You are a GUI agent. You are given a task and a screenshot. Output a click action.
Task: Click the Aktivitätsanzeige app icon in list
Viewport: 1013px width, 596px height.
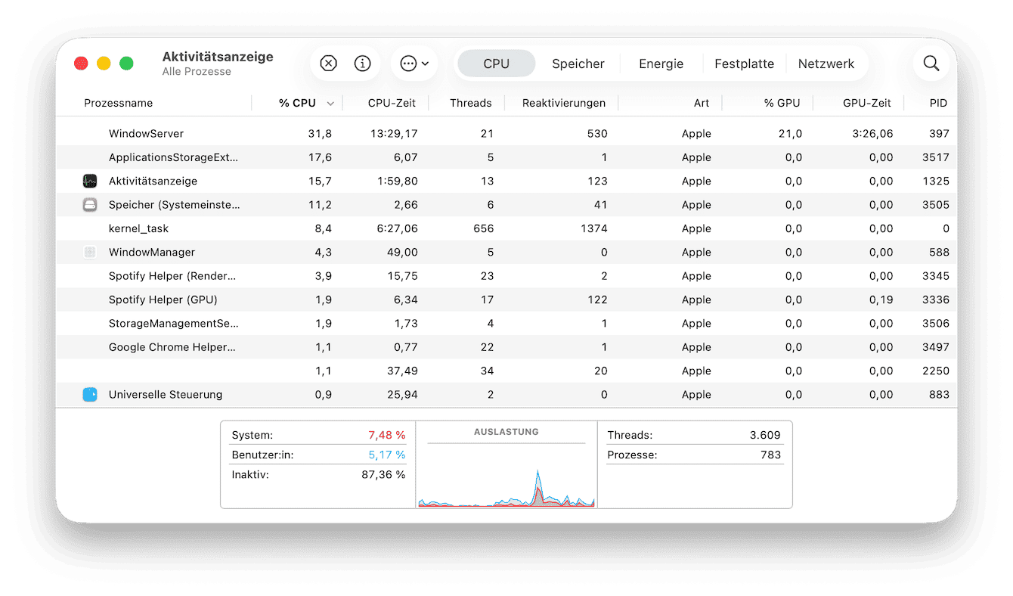pos(90,181)
